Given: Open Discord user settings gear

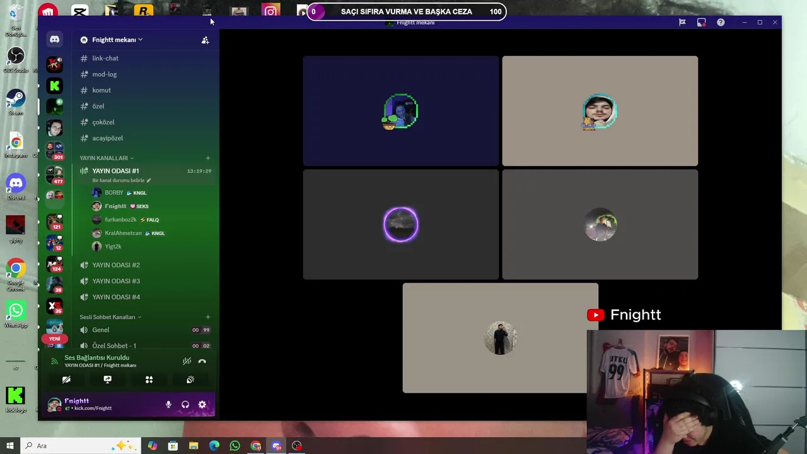Looking at the screenshot, I should click(x=202, y=405).
